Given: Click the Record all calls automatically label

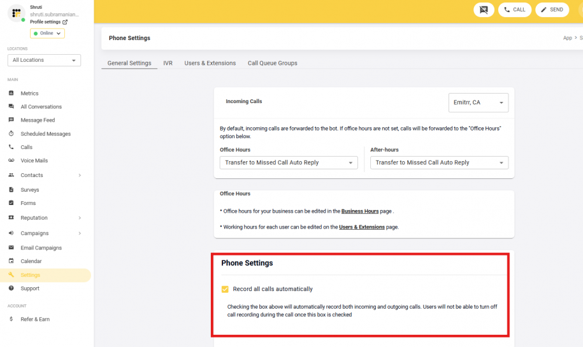Looking at the screenshot, I should [x=273, y=289].
